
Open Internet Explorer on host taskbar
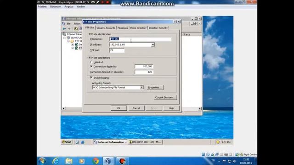click(x=56, y=161)
